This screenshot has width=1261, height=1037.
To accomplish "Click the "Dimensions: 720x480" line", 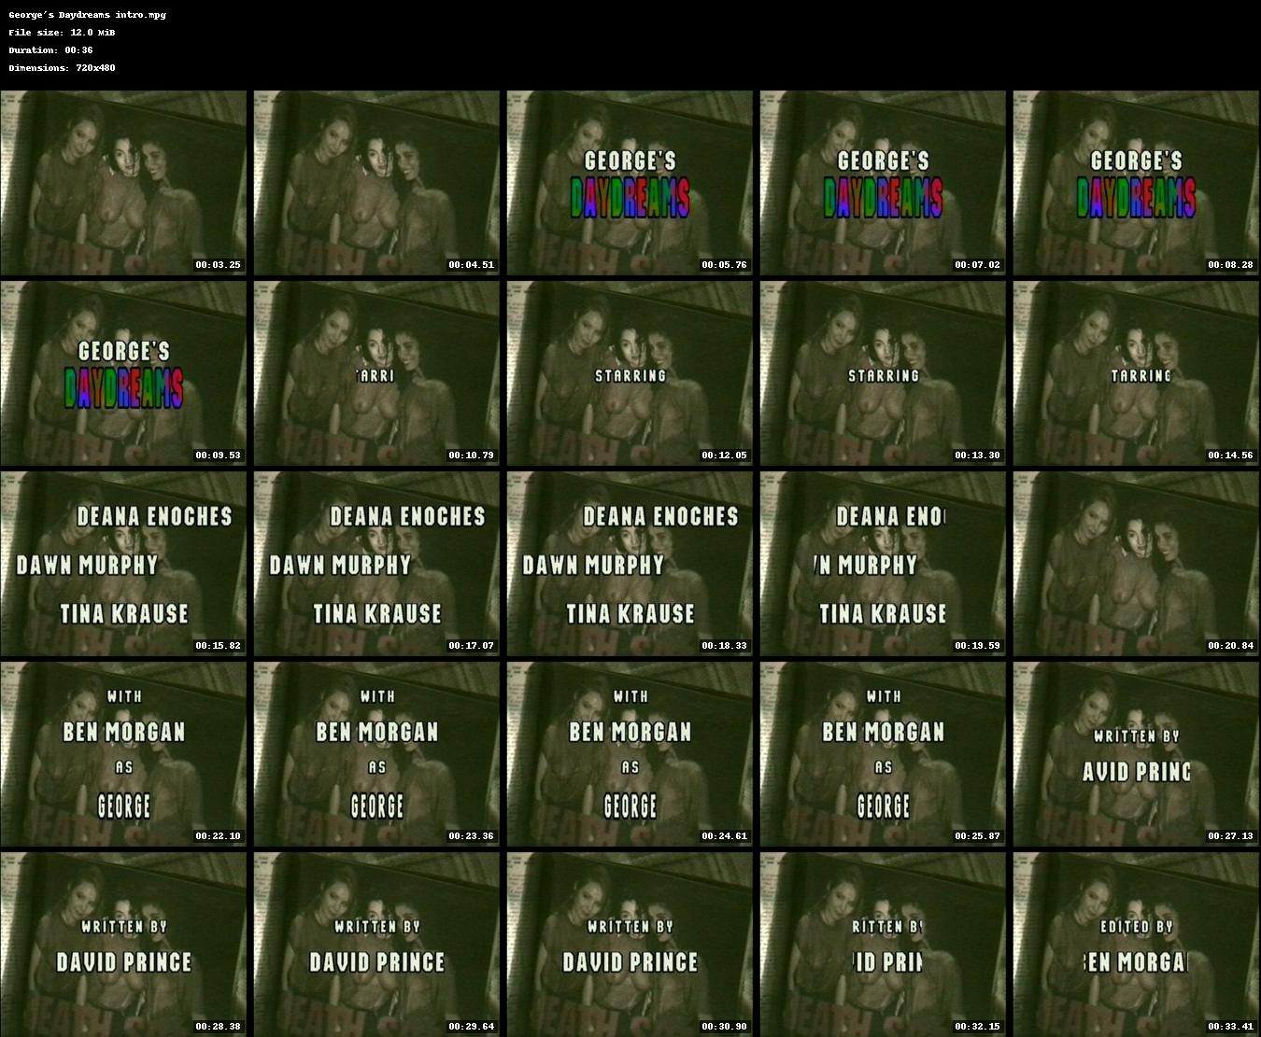I will point(62,68).
